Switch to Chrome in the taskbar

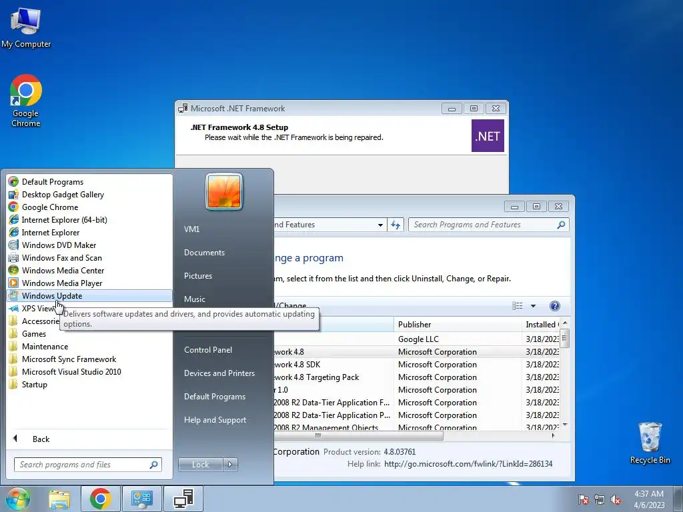(x=100, y=499)
